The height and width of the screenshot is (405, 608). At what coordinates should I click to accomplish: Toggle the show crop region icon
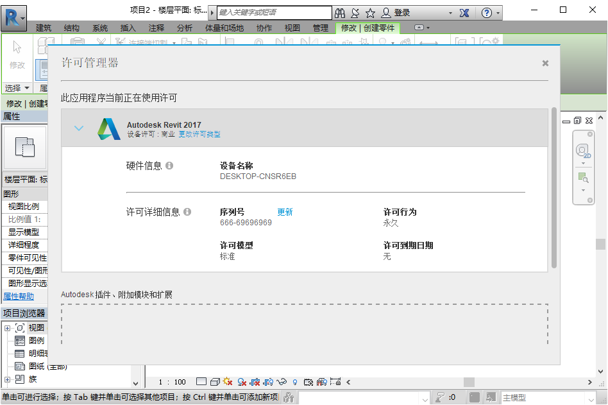(x=268, y=382)
